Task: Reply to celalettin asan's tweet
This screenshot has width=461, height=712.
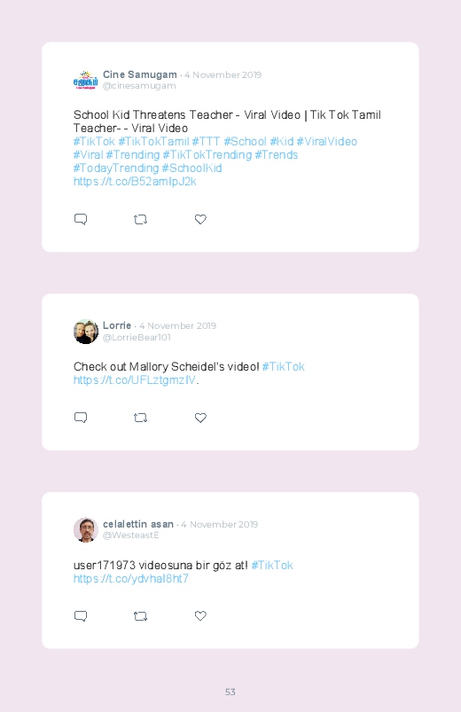Action: pyautogui.click(x=81, y=615)
